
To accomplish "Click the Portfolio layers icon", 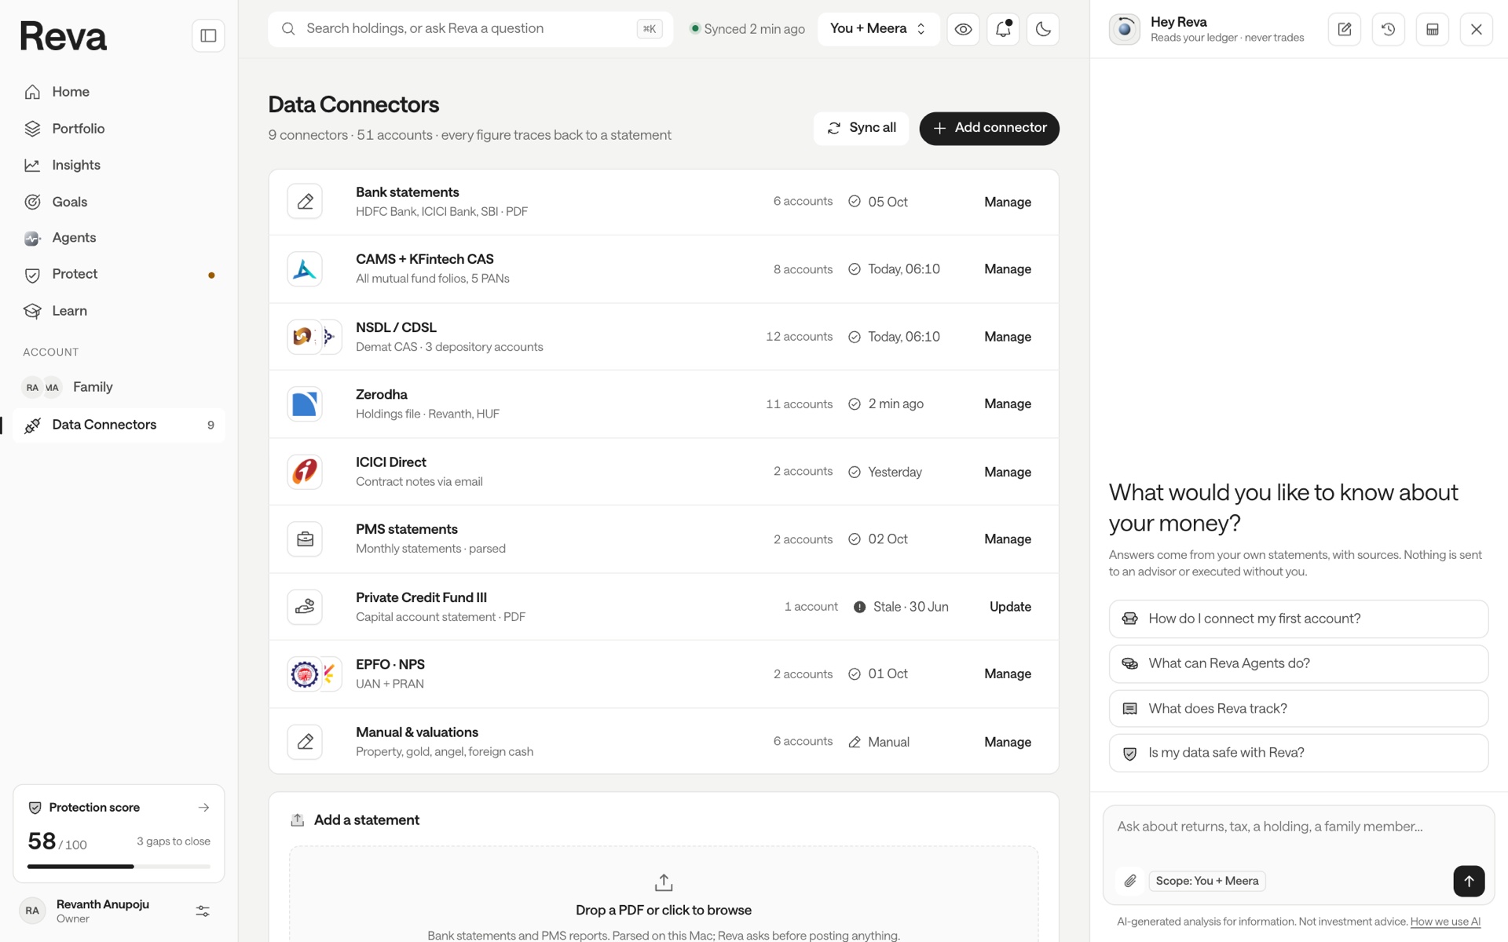I will 32,129.
